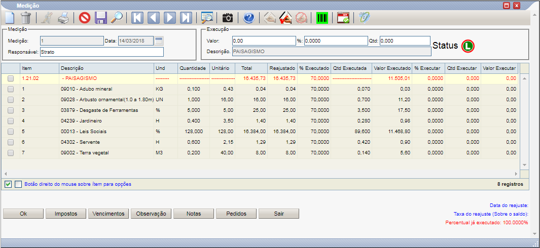This screenshot has width=540, height=248.
Task: Open help with the question mark icon
Action: (248, 18)
